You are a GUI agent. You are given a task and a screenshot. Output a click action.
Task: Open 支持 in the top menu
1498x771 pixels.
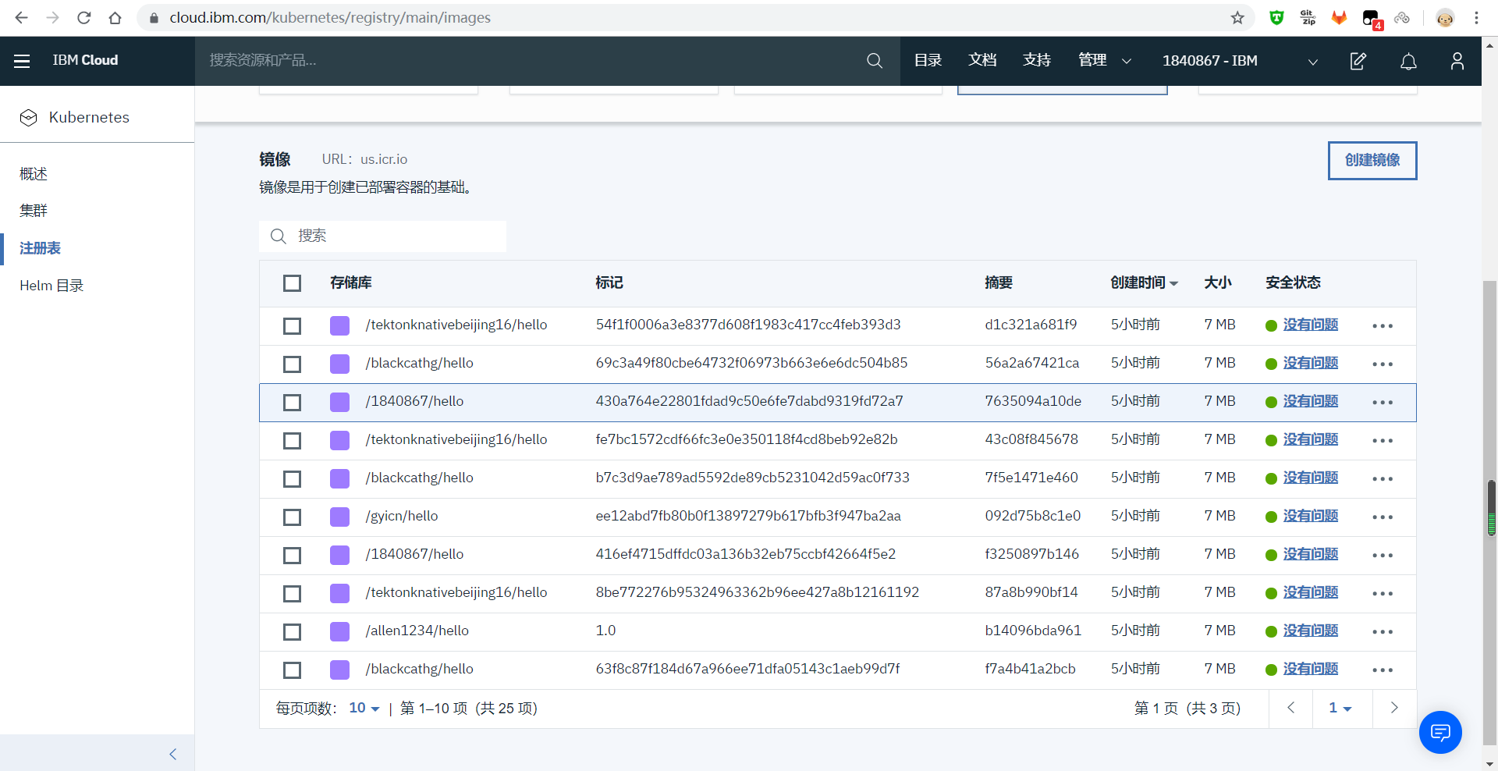click(x=1037, y=61)
